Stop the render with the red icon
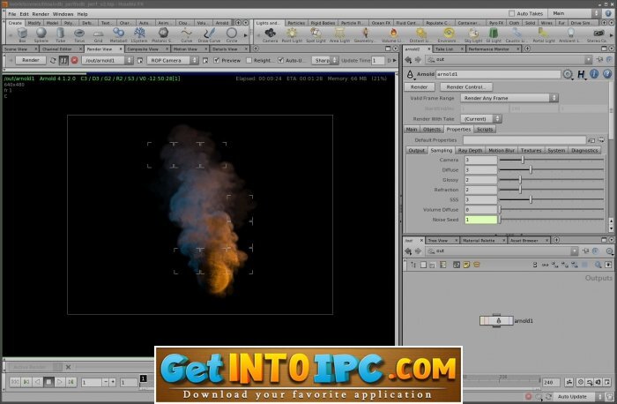This screenshot has width=617, height=404. (74, 60)
